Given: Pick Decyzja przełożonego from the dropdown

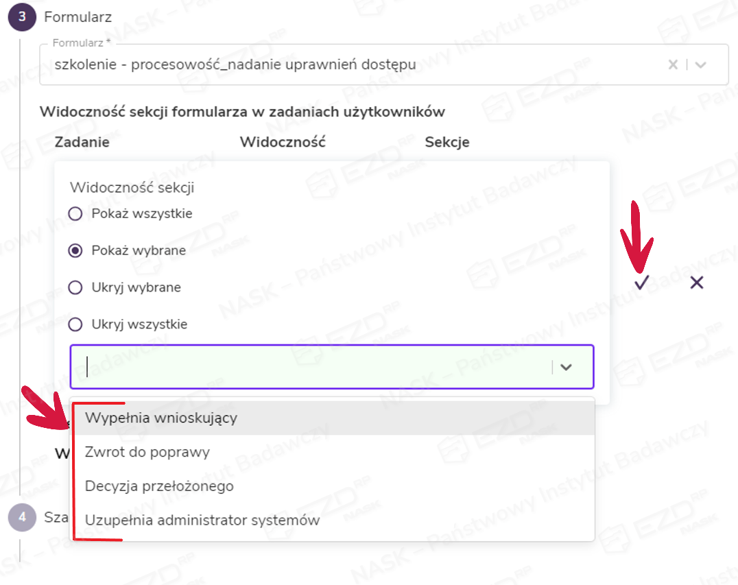Looking at the screenshot, I should tap(159, 486).
